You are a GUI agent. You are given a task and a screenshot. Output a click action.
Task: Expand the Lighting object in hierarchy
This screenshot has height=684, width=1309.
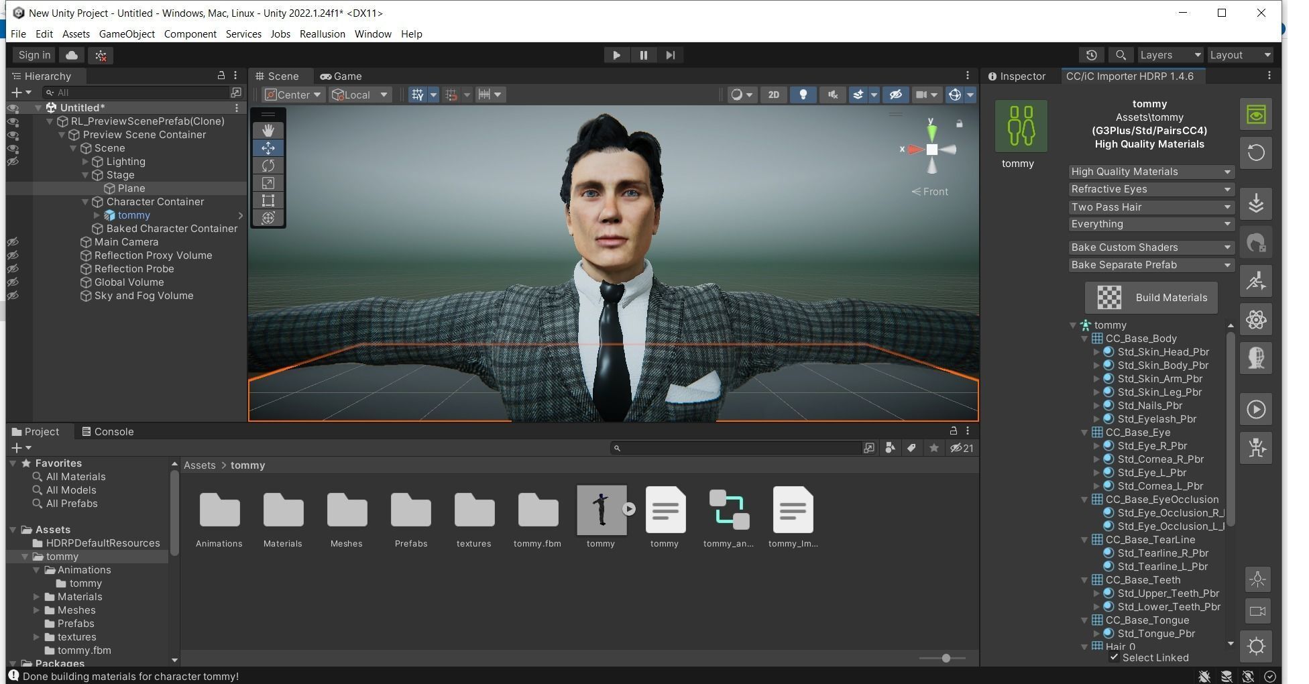click(x=85, y=162)
